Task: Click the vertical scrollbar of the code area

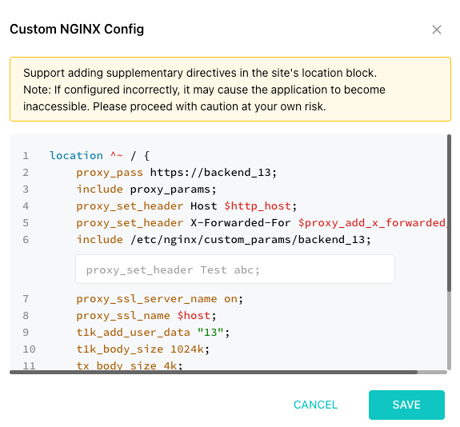Action: 449,213
